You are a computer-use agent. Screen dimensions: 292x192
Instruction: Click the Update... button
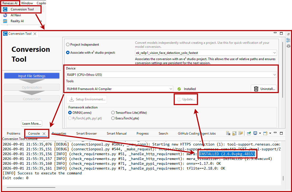[186, 99]
